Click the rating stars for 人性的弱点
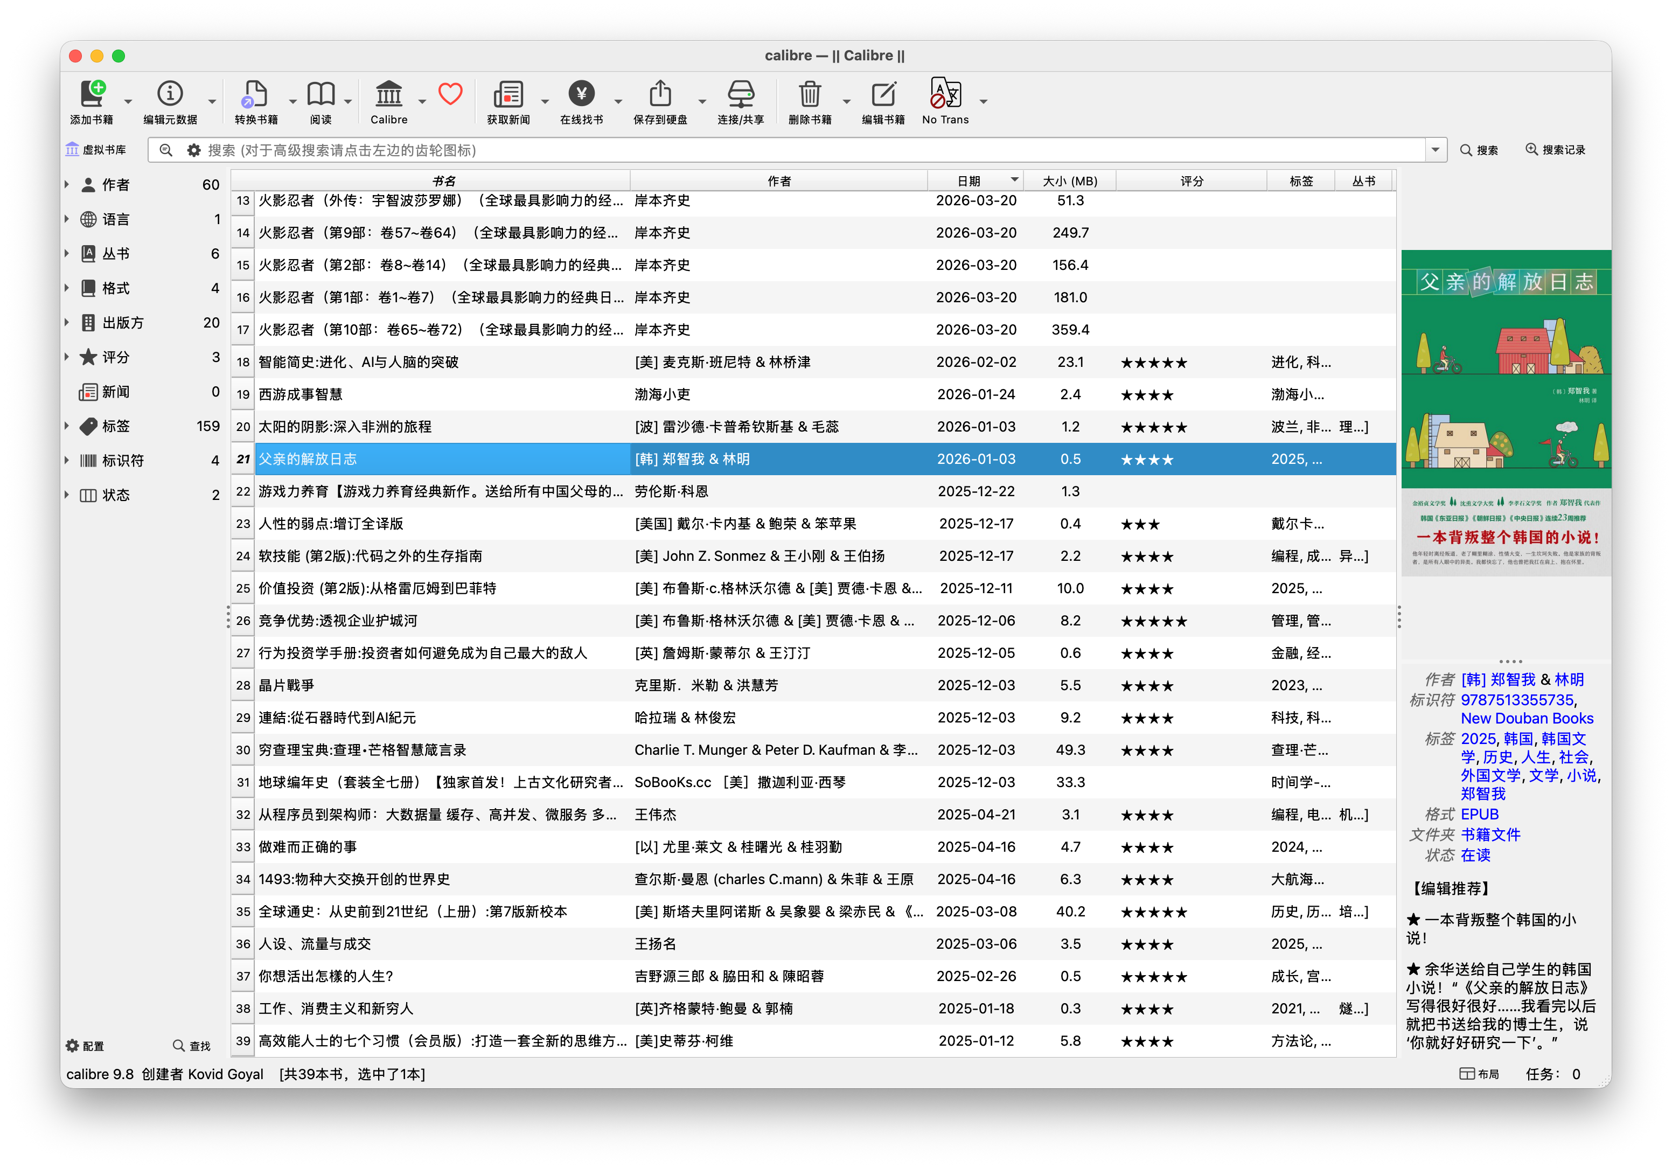Viewport: 1672px width, 1168px height. pos(1140,524)
